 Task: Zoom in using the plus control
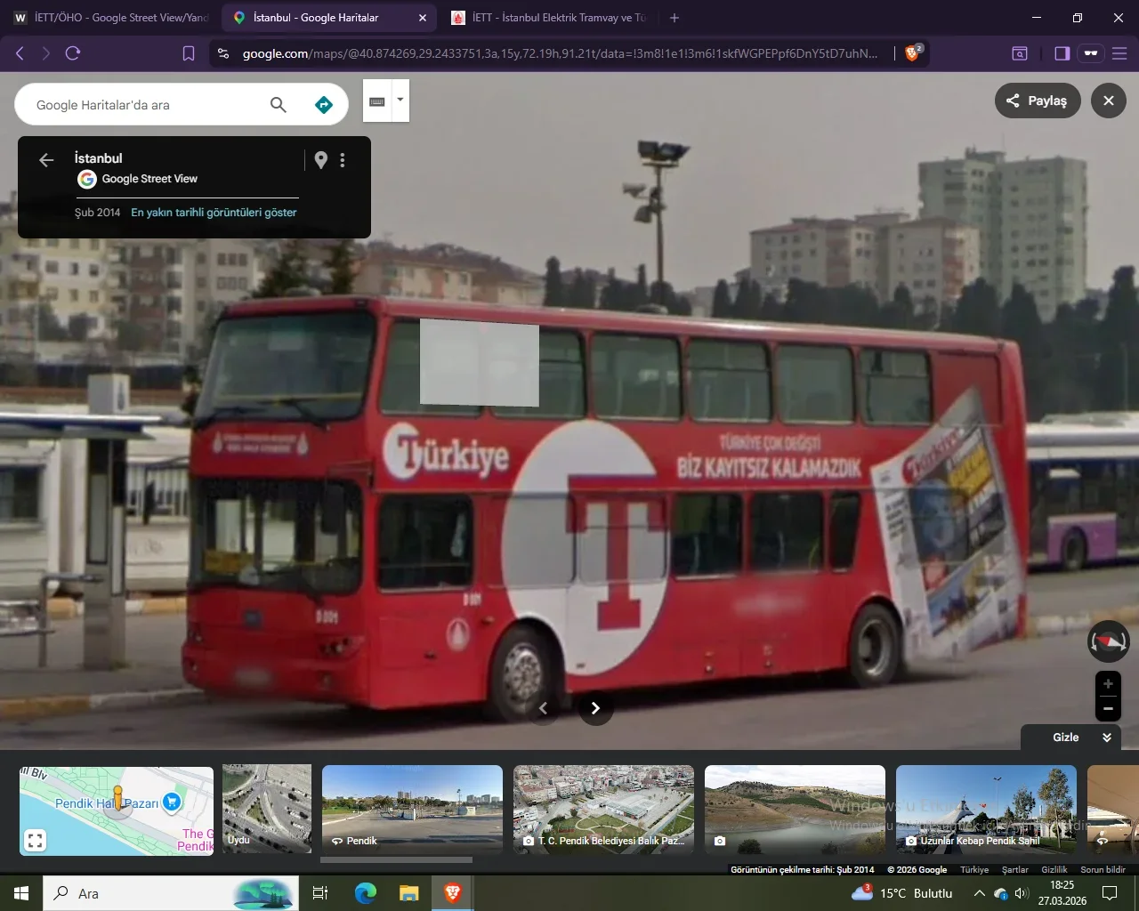(1108, 683)
